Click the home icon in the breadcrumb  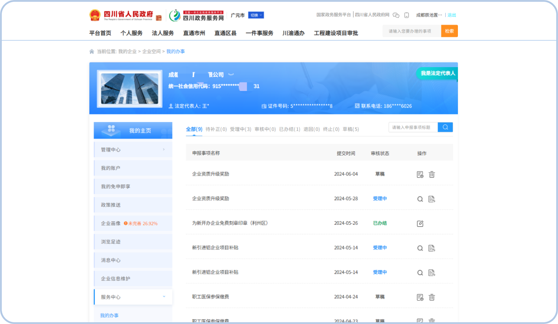click(x=92, y=52)
